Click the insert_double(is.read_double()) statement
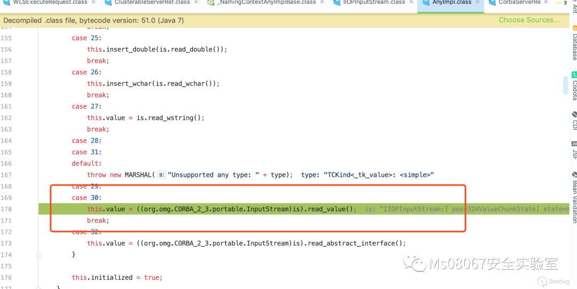Image resolution: width=577 pixels, height=289 pixels. (x=157, y=49)
